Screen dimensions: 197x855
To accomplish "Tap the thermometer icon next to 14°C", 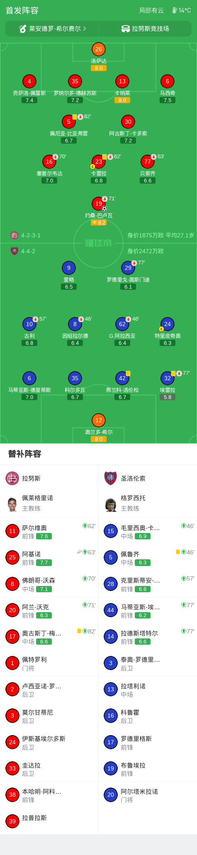I will coord(175,10).
